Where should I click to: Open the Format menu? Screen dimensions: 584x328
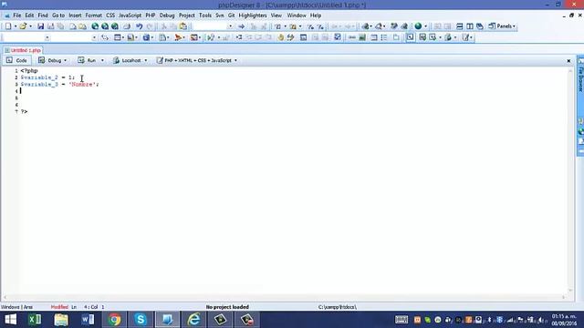coord(93,15)
